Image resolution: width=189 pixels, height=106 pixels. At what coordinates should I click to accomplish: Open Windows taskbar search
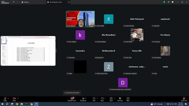7,104
